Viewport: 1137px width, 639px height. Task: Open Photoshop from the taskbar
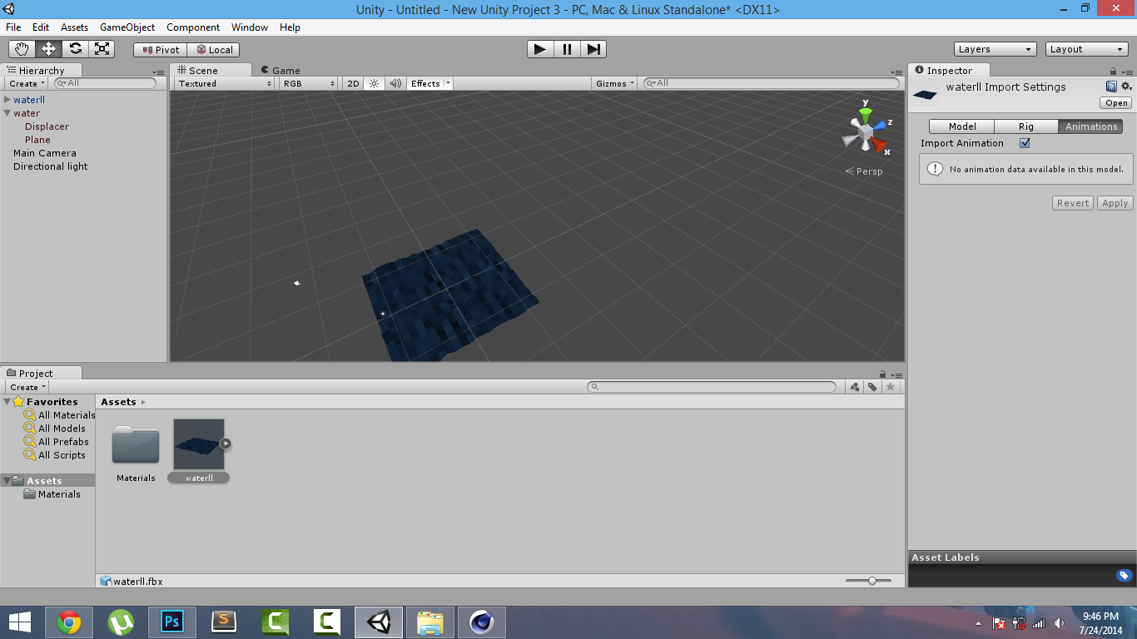click(172, 622)
